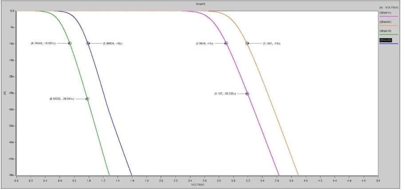The image size is (405, 190).
Task: Click blue curve marker at 0.98939 volts
Action: 88,44
